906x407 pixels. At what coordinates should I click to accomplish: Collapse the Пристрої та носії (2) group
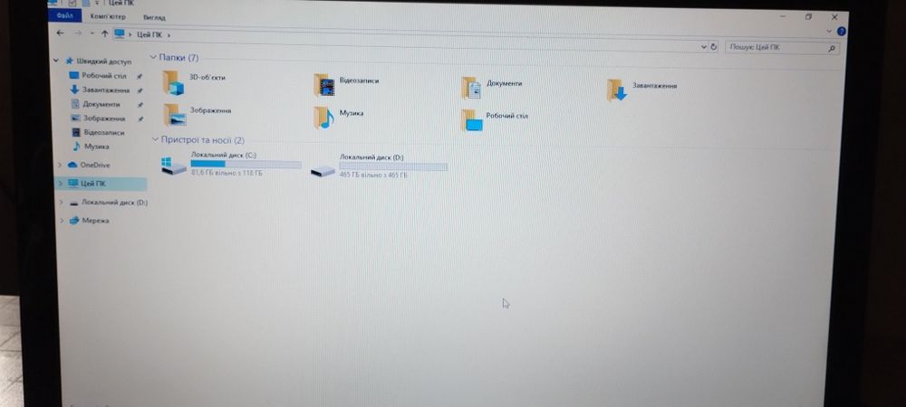tap(155, 139)
